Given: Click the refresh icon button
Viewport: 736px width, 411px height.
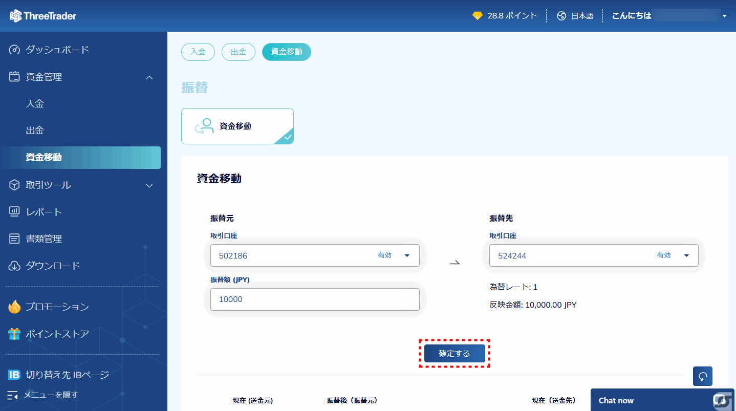Looking at the screenshot, I should (x=703, y=376).
